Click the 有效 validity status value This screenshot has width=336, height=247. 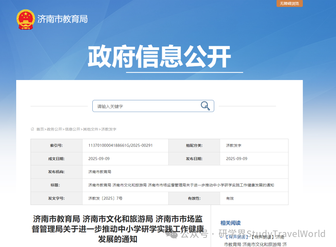[230, 198]
